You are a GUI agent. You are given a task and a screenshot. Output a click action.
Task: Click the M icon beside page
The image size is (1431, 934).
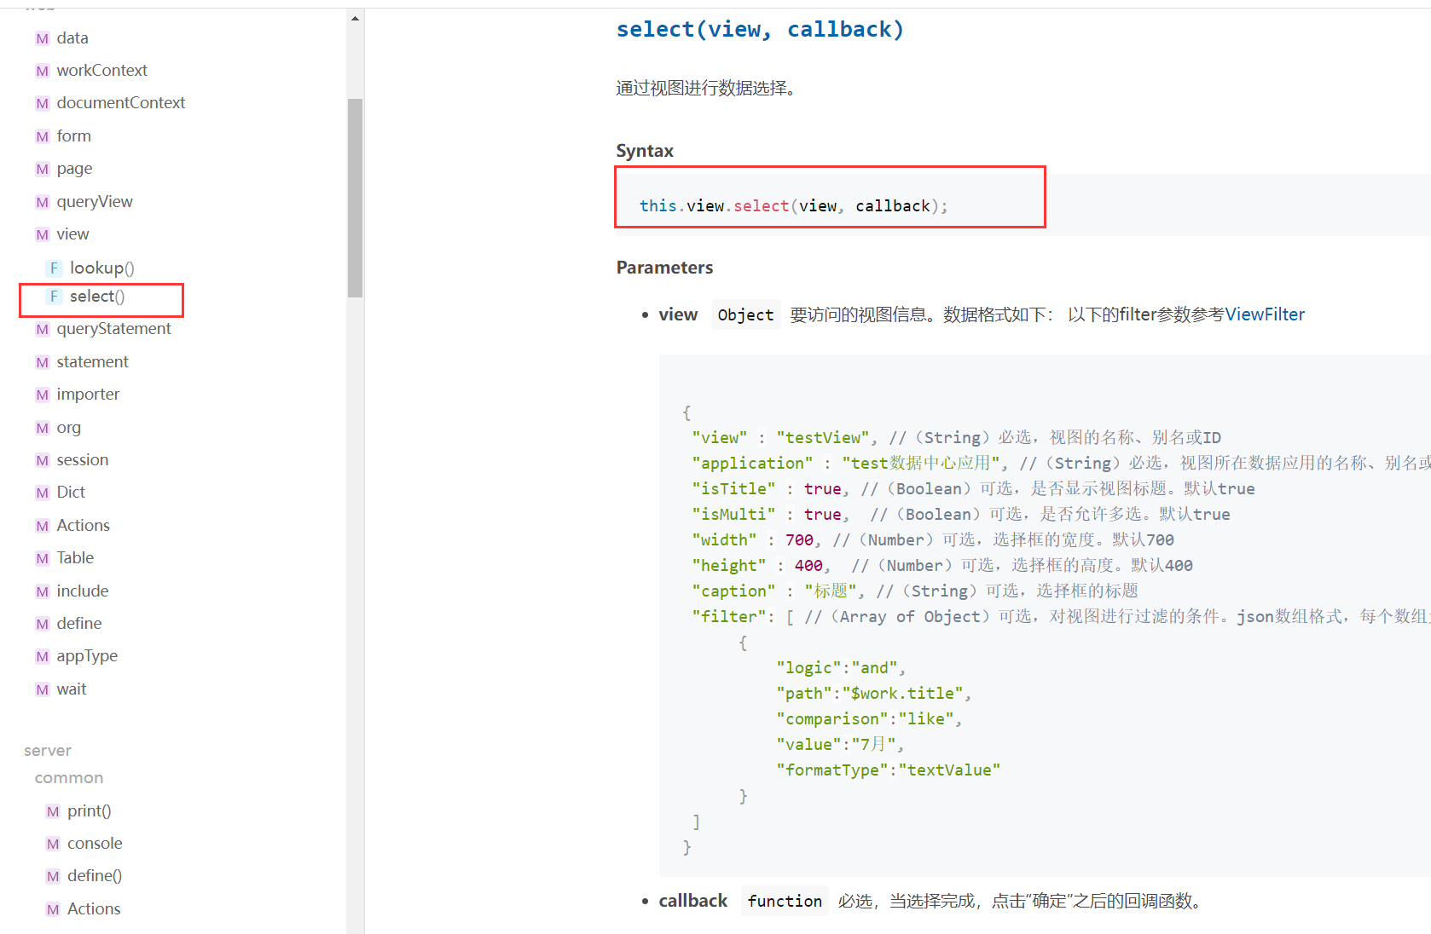point(42,169)
